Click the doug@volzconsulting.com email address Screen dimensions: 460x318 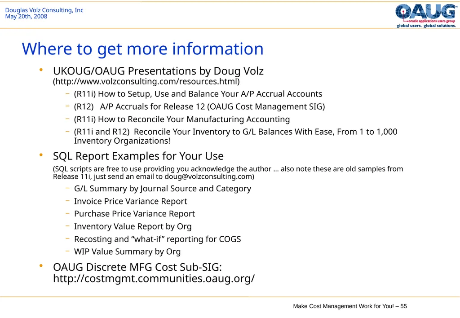(208, 177)
